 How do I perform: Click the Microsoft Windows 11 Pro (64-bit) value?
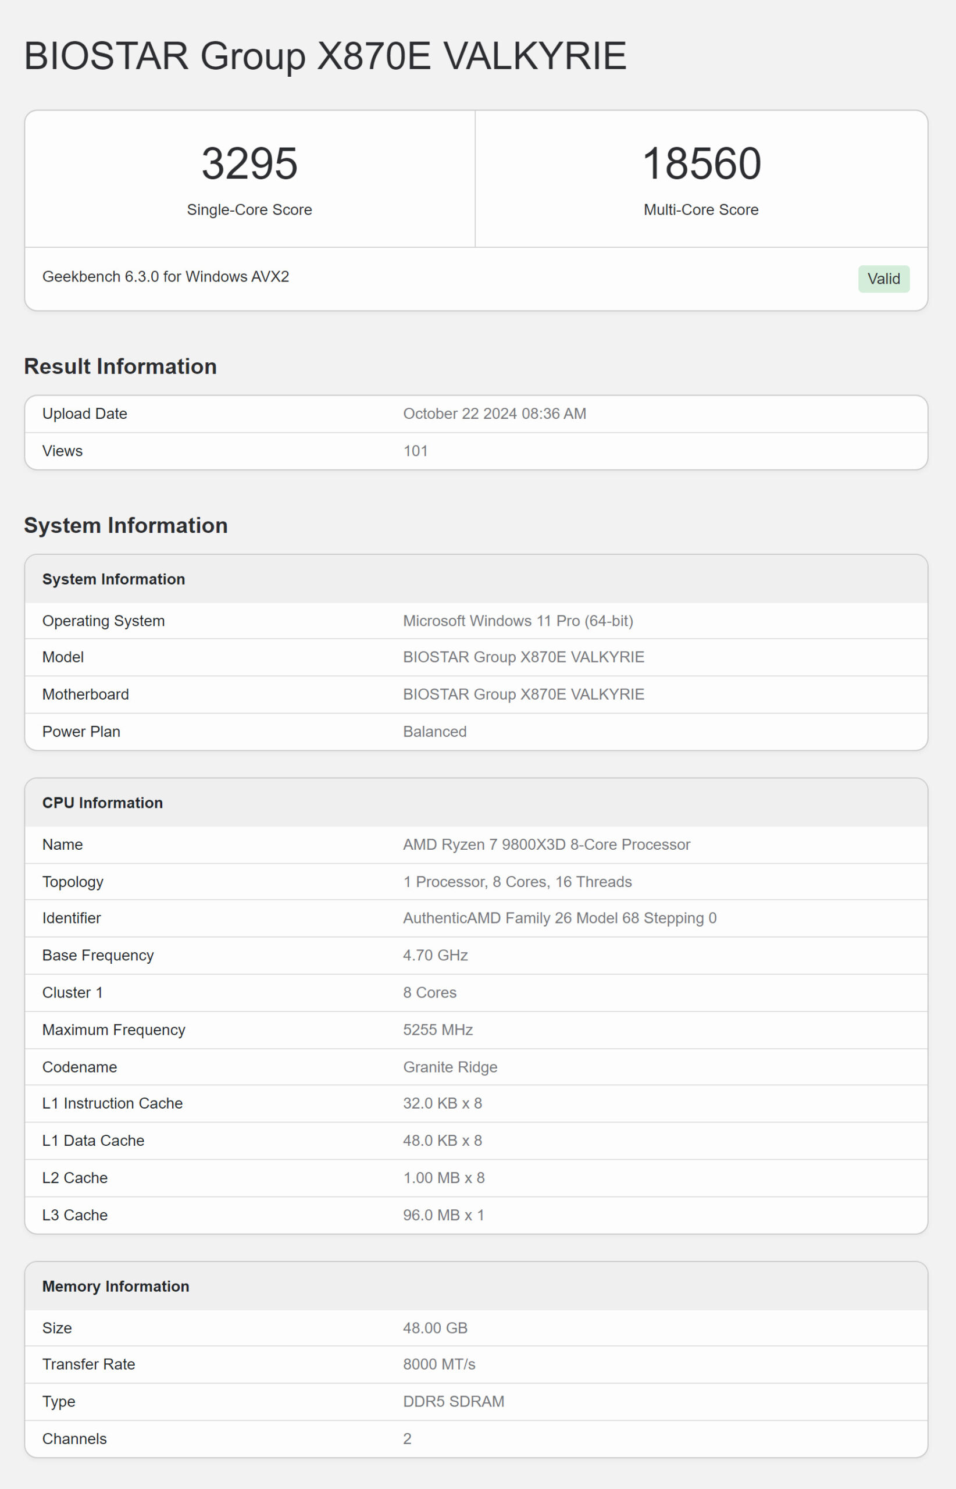pyautogui.click(x=518, y=621)
